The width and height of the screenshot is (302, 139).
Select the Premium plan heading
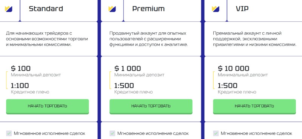tap(148, 9)
